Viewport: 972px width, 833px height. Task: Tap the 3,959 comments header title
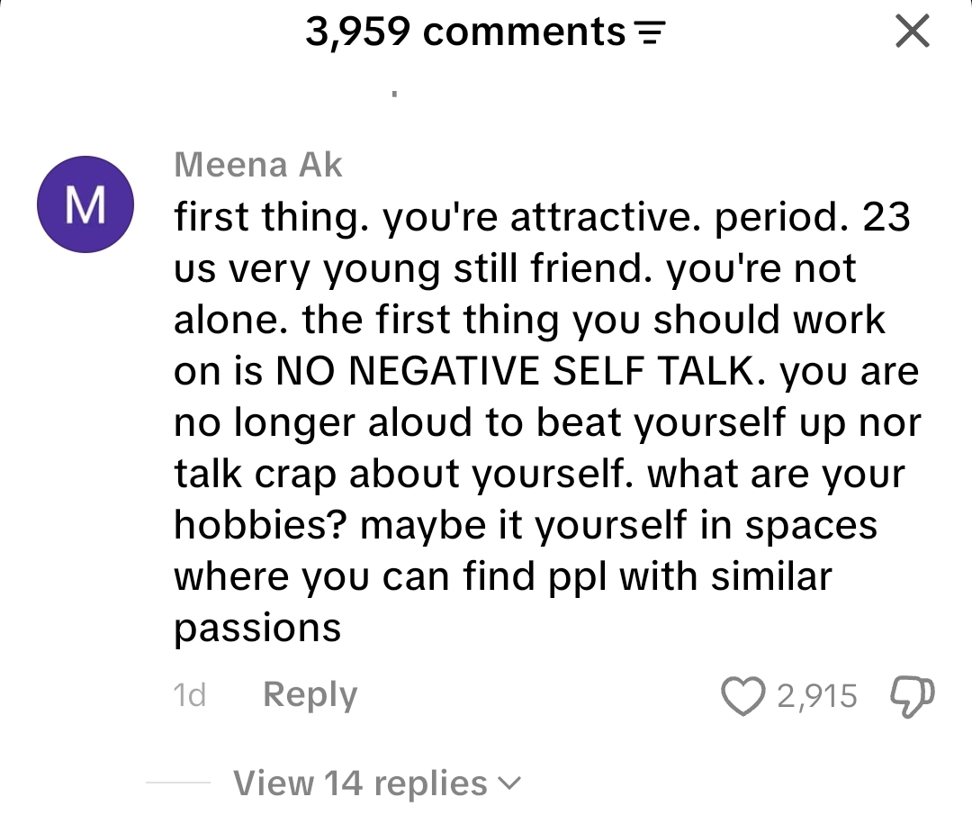(465, 32)
